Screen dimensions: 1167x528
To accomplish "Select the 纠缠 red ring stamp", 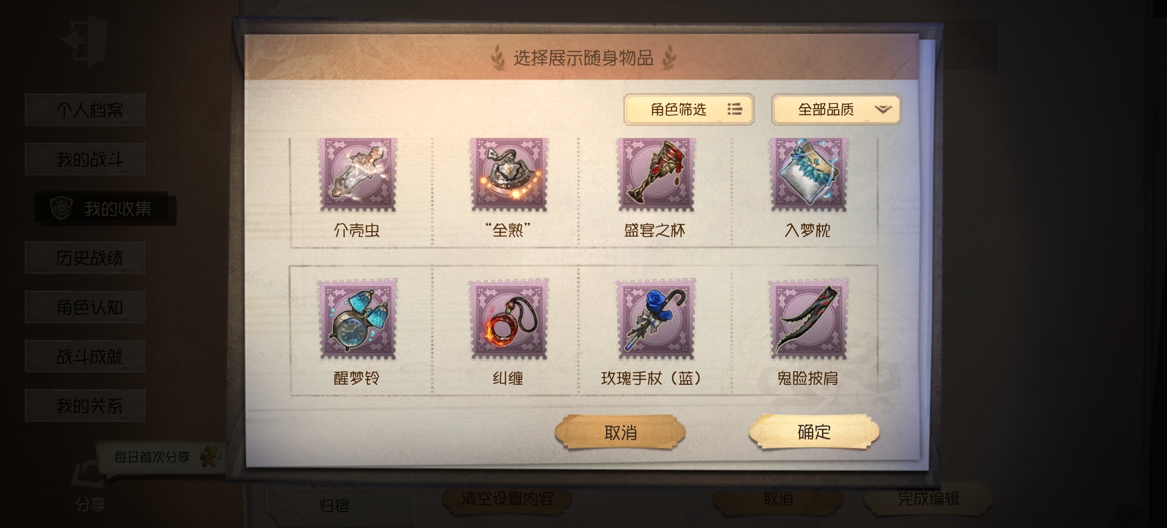I will 509,319.
